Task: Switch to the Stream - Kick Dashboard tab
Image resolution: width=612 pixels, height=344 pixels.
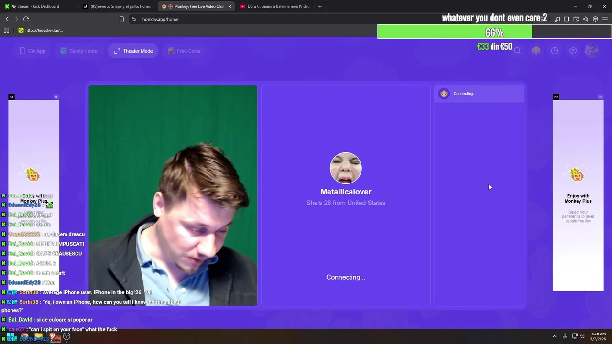Action: (38, 6)
